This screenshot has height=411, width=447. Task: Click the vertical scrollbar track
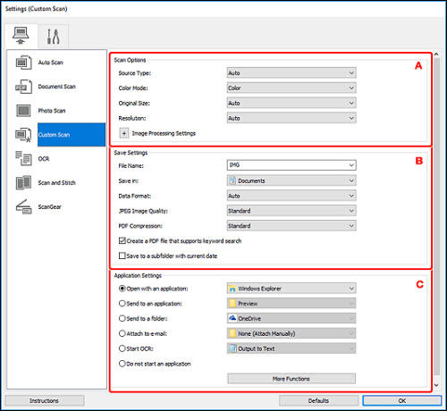pyautogui.click(x=436, y=217)
